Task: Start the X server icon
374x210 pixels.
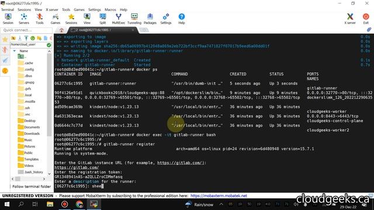Action: click(x=350, y=19)
